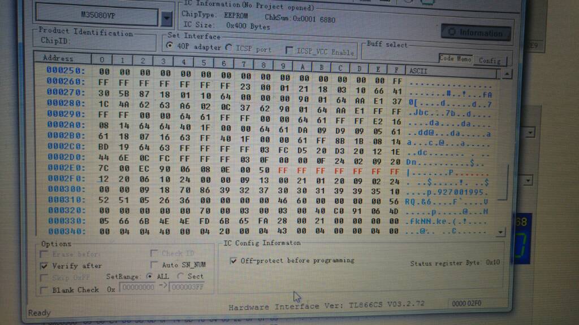
Task: Select the address row 0002E0
Action: tap(66, 167)
